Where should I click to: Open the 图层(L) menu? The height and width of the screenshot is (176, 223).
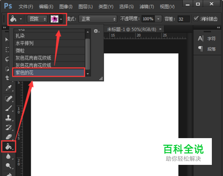86,7
